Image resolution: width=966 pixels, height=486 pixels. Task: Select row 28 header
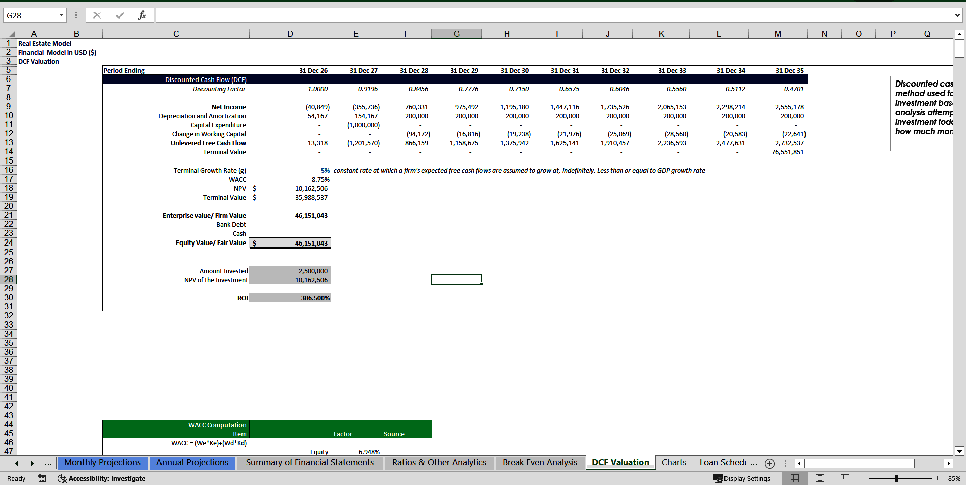click(x=9, y=279)
